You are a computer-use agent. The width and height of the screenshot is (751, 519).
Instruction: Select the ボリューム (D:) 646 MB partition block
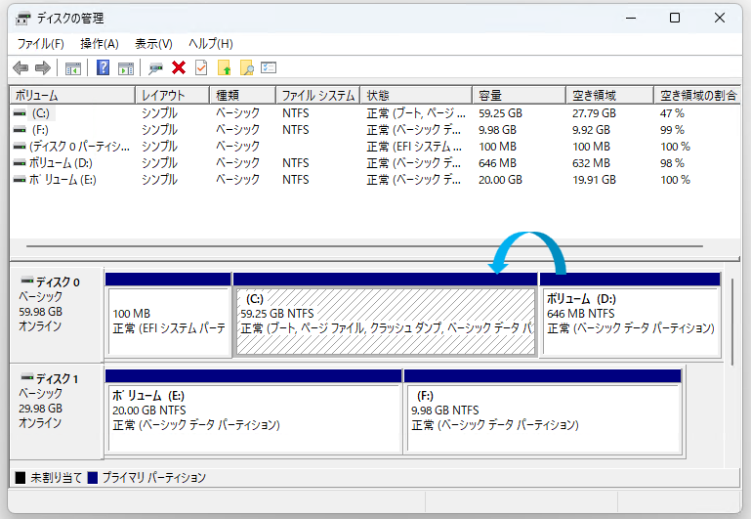630,315
